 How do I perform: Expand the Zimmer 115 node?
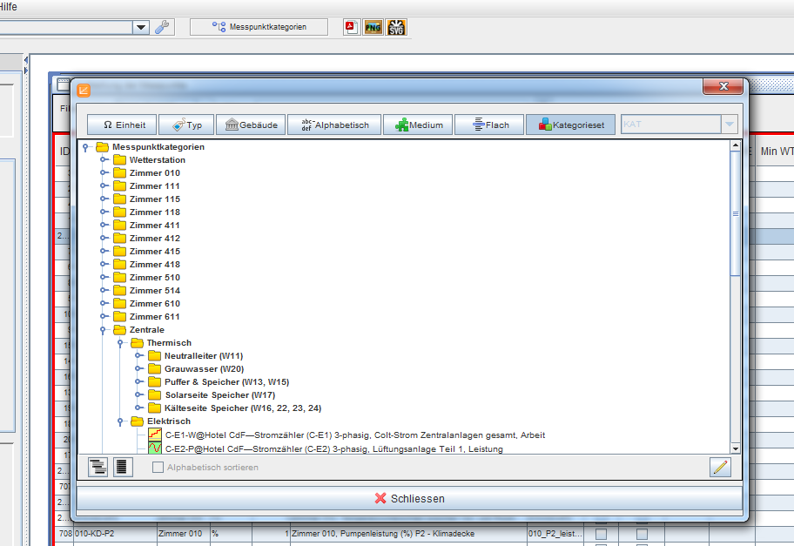[104, 199]
